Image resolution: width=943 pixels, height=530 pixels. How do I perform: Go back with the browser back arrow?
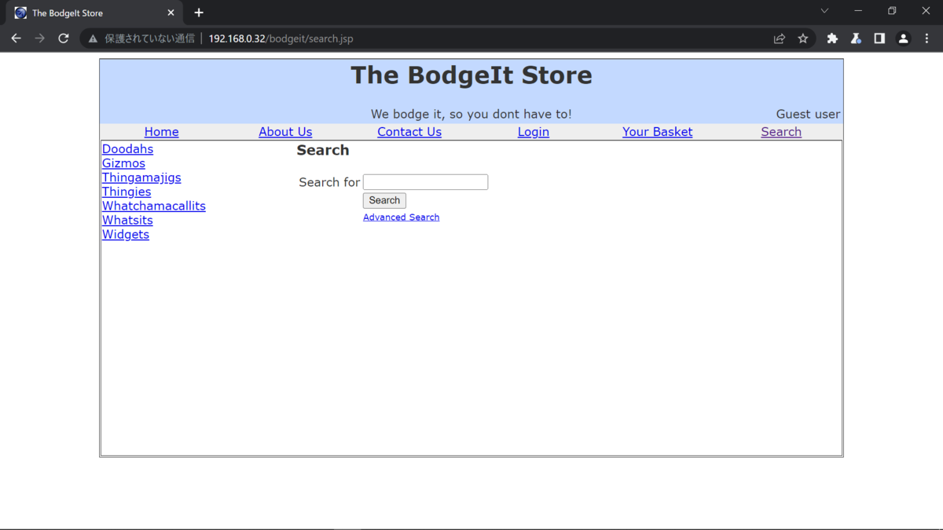(x=16, y=38)
